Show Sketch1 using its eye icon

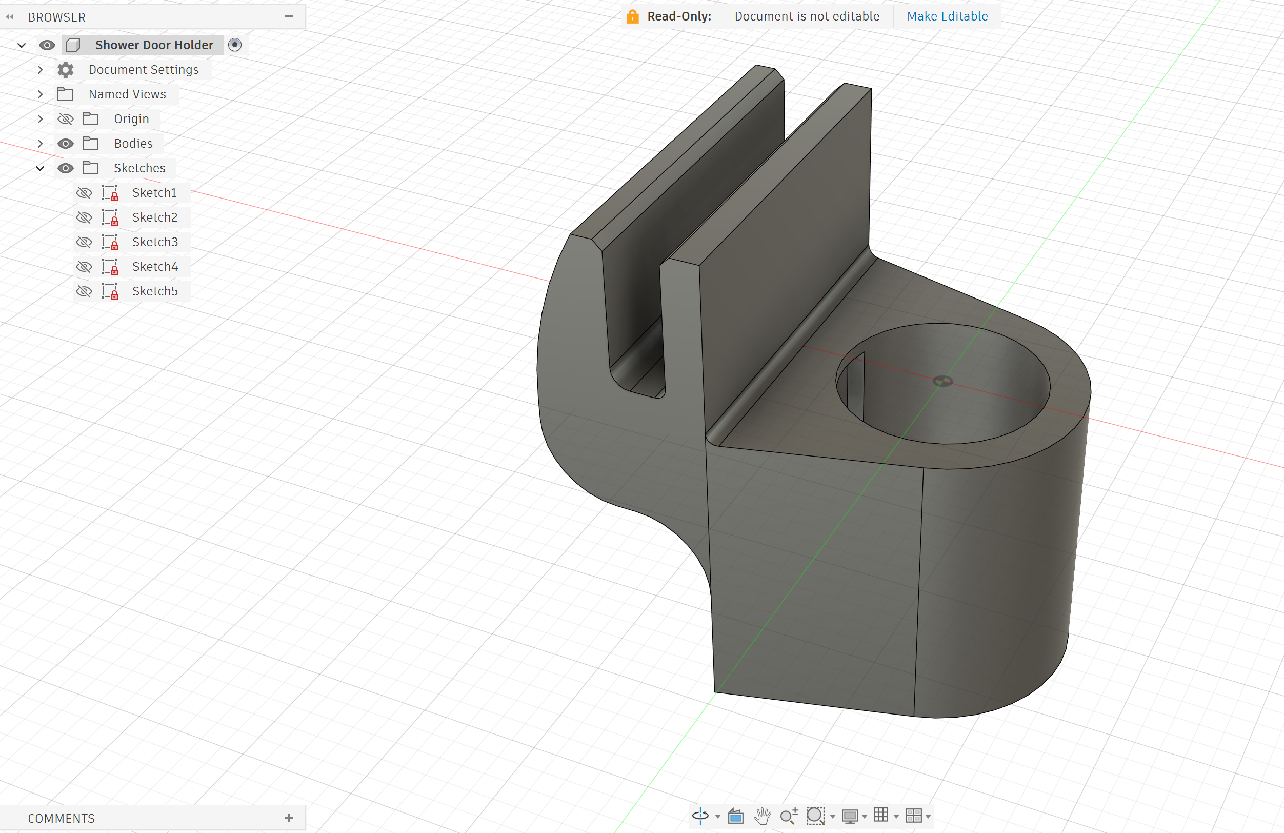click(x=84, y=192)
